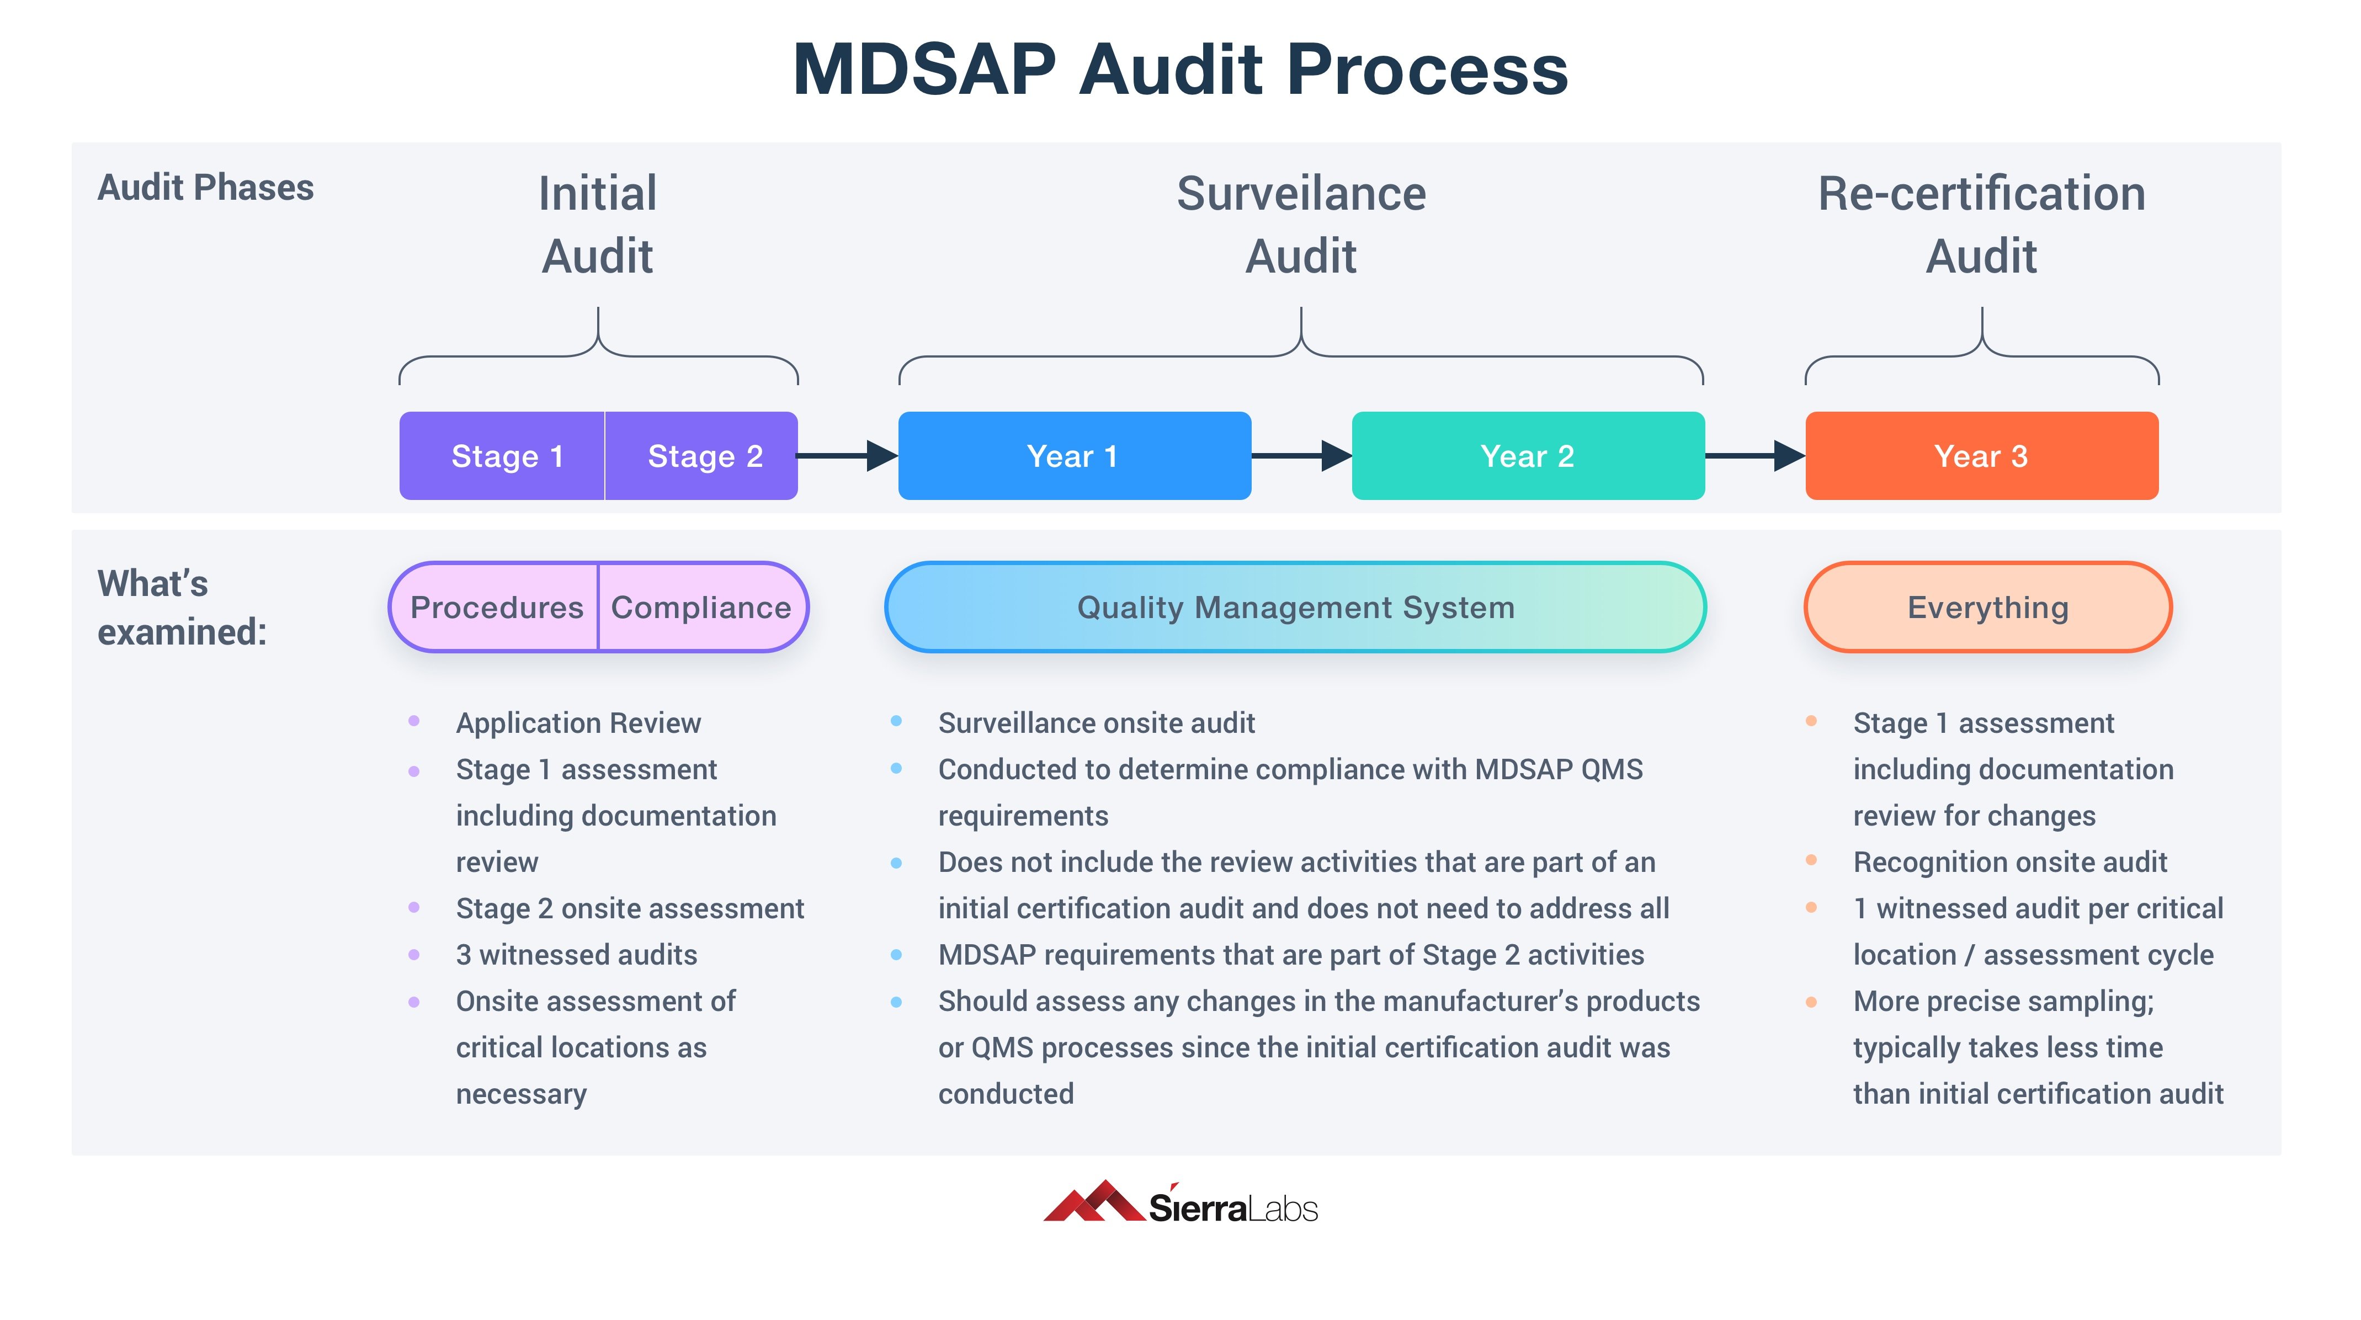Click the Everything orange pill
Viewport: 2361px width, 1320px height.
point(1987,607)
